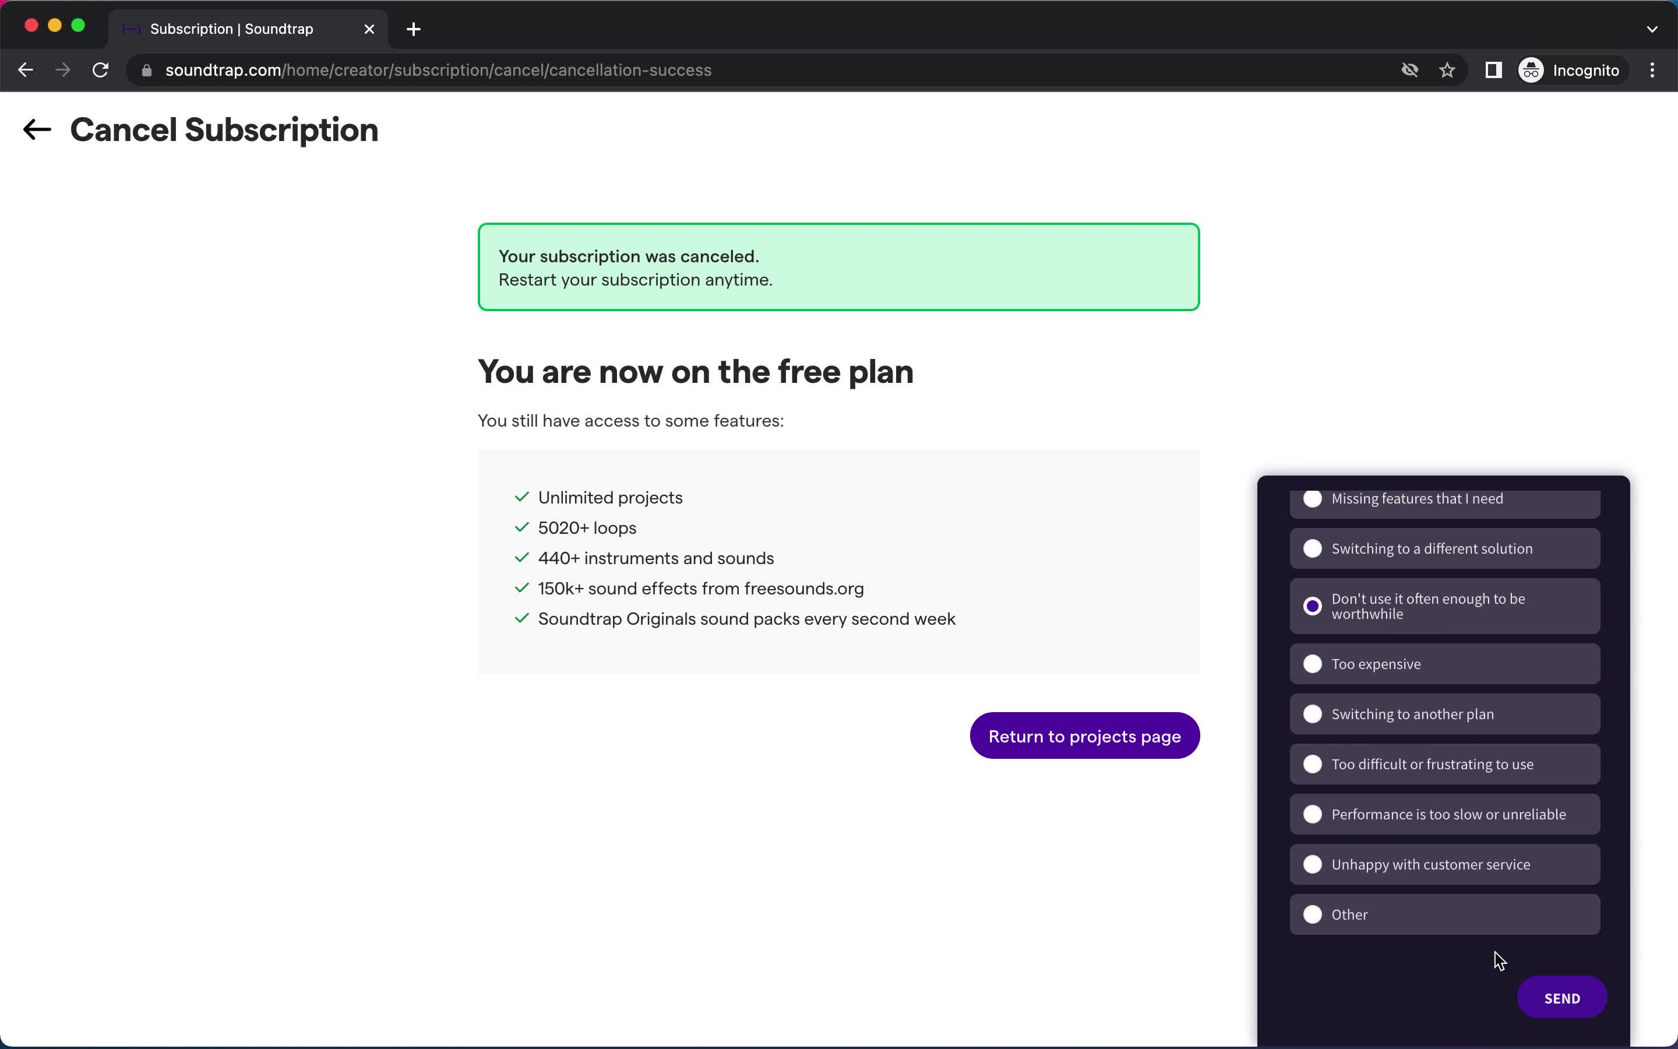Enable 'Switching to a different solution' option
The width and height of the screenshot is (1678, 1049).
pos(1312,548)
